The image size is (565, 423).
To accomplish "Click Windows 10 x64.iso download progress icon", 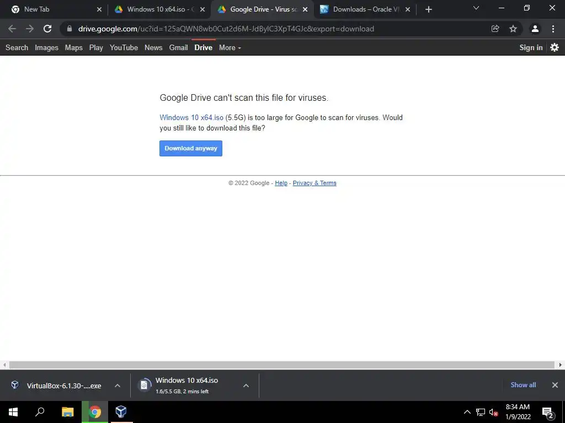I will [x=144, y=385].
